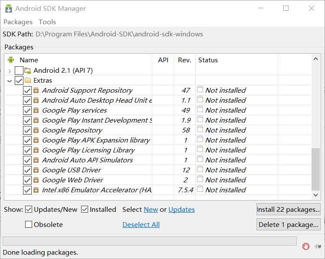The height and width of the screenshot is (259, 325).
Task: Select Android Auto API Simulators row name
Action: click(87, 160)
